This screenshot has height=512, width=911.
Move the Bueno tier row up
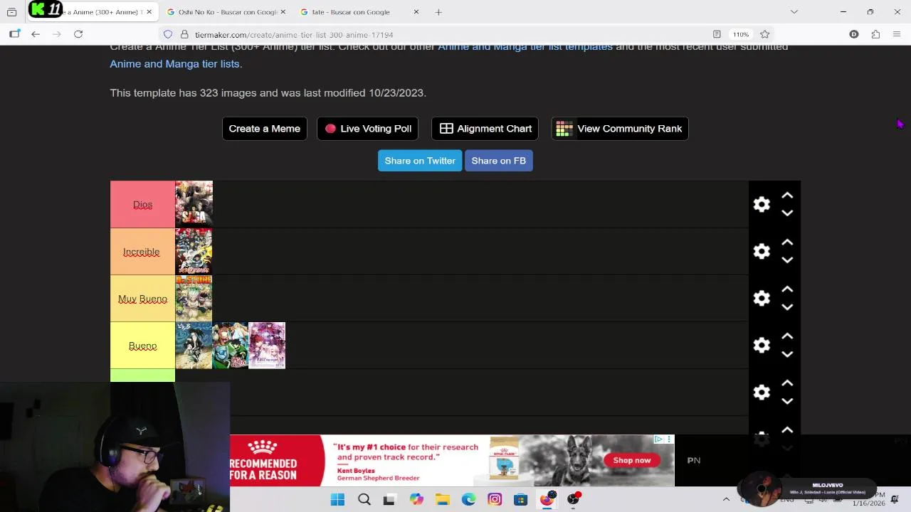(x=787, y=336)
